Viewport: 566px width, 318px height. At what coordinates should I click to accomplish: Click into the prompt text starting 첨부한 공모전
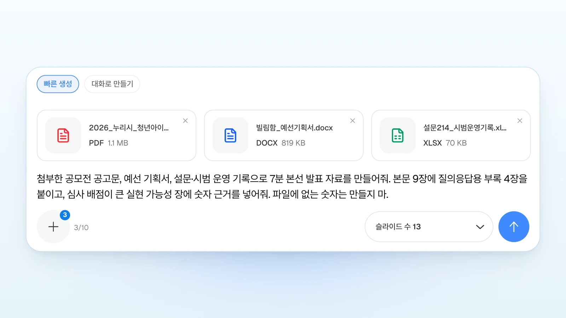(282, 186)
